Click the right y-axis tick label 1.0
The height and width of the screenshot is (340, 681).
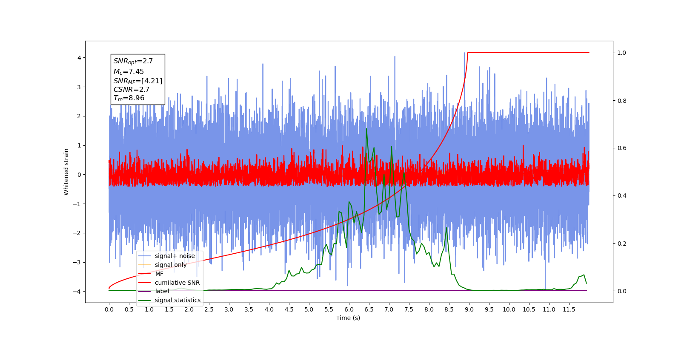(x=622, y=53)
